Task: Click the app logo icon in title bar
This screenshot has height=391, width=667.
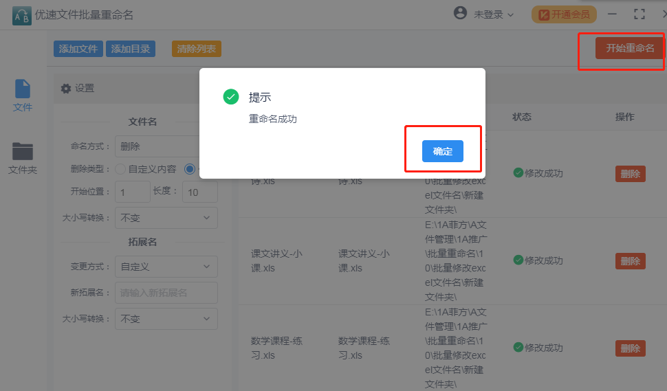Action: click(22, 16)
